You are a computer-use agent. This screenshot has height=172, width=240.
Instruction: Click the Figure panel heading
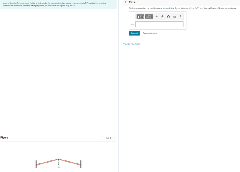coord(4,137)
